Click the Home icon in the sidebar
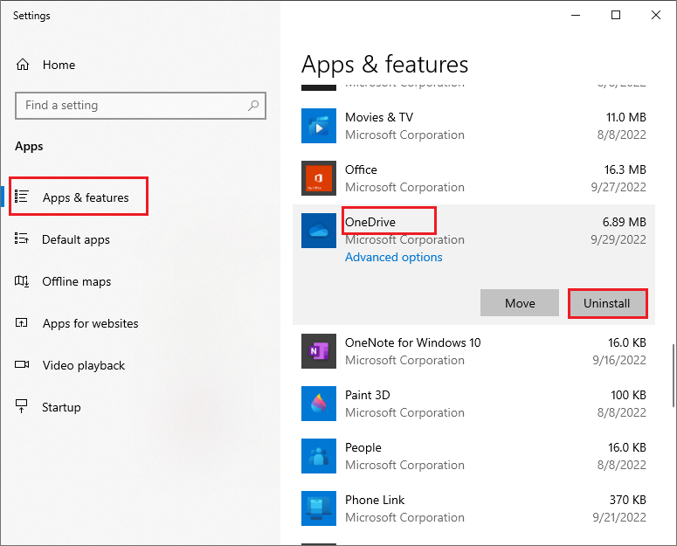Image resolution: width=677 pixels, height=546 pixels. click(x=23, y=65)
